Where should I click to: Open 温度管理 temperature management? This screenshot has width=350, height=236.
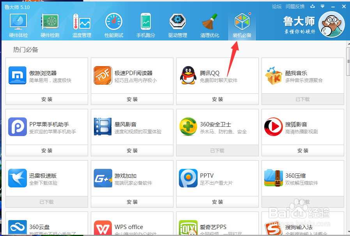(82, 26)
